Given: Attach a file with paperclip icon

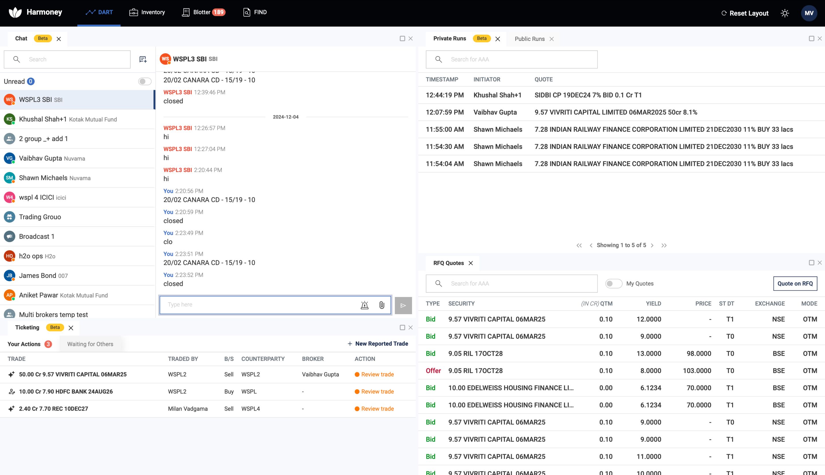Looking at the screenshot, I should (382, 305).
